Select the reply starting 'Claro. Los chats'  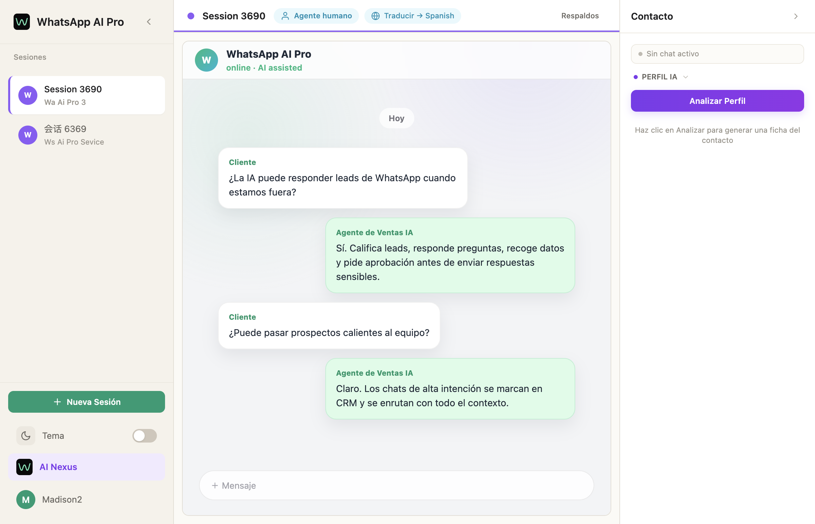(x=450, y=389)
